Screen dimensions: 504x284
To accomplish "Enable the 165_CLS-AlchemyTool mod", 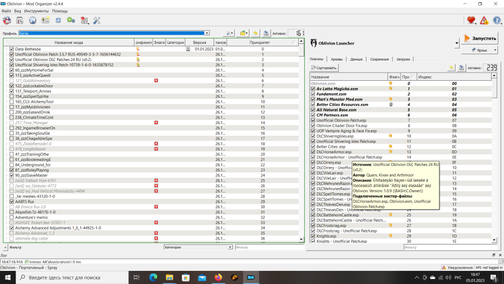I will 12,101.
